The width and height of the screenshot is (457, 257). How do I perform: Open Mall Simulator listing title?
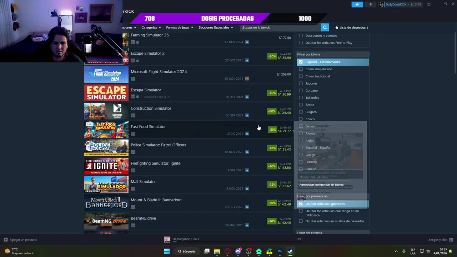(x=143, y=182)
